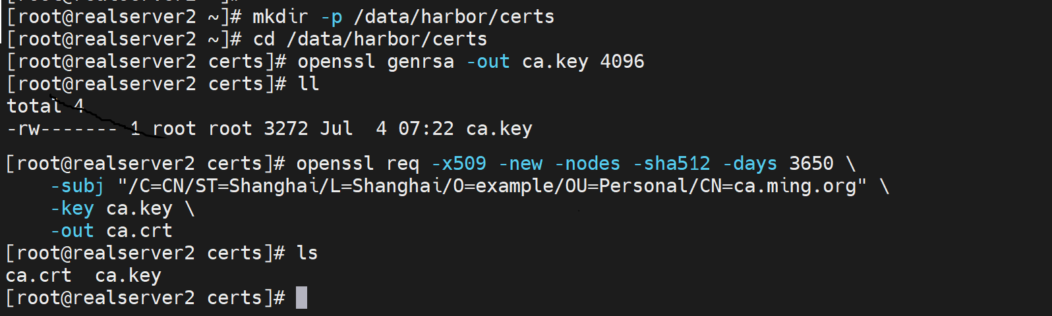Click the 4096 key size value
The image size is (1052, 316).
[x=622, y=61]
